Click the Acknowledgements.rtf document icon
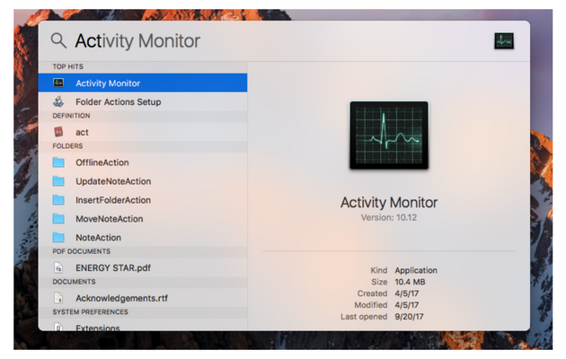This screenshot has height=359, width=566. click(58, 298)
